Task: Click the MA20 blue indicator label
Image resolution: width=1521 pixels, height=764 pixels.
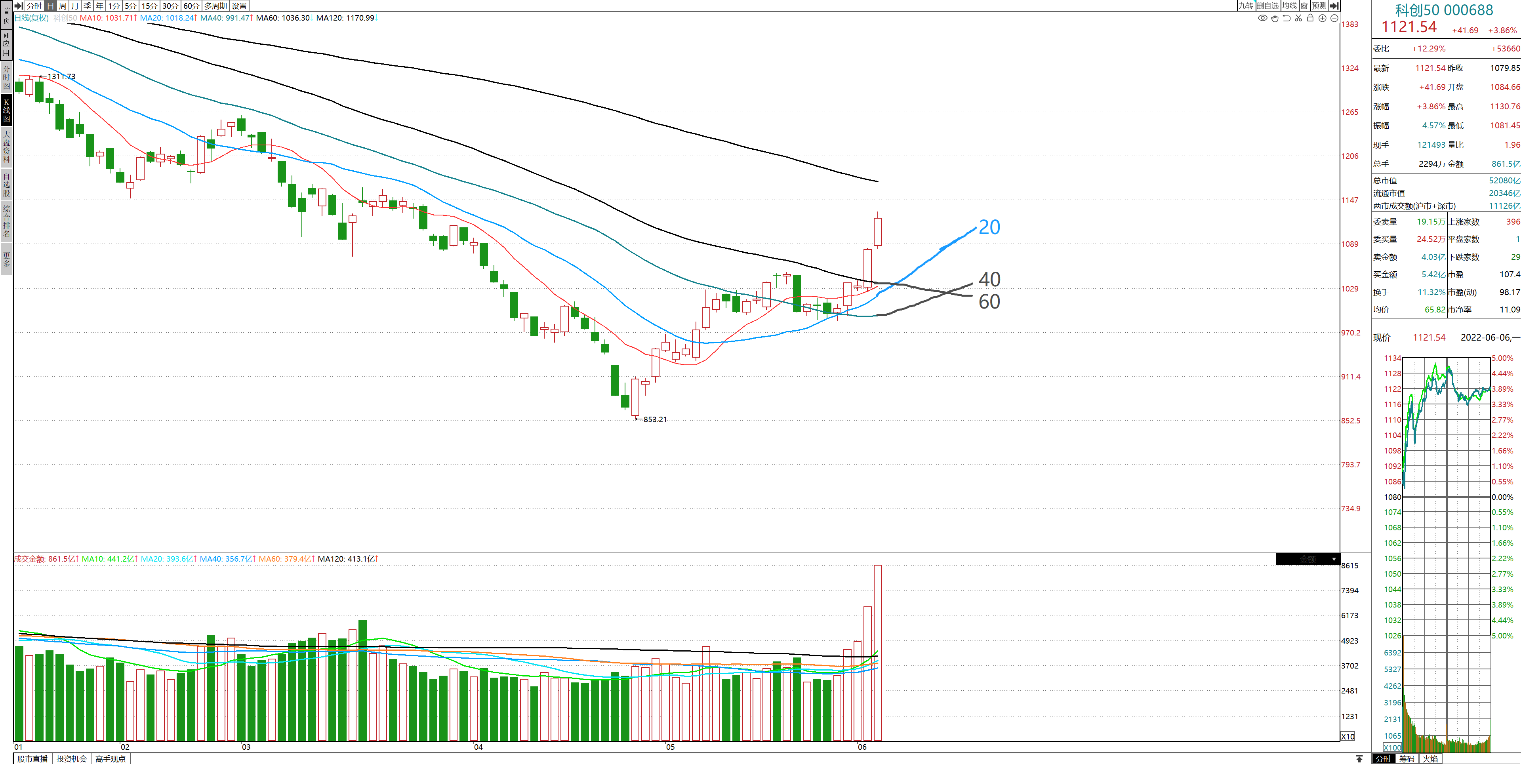Action: pos(167,18)
